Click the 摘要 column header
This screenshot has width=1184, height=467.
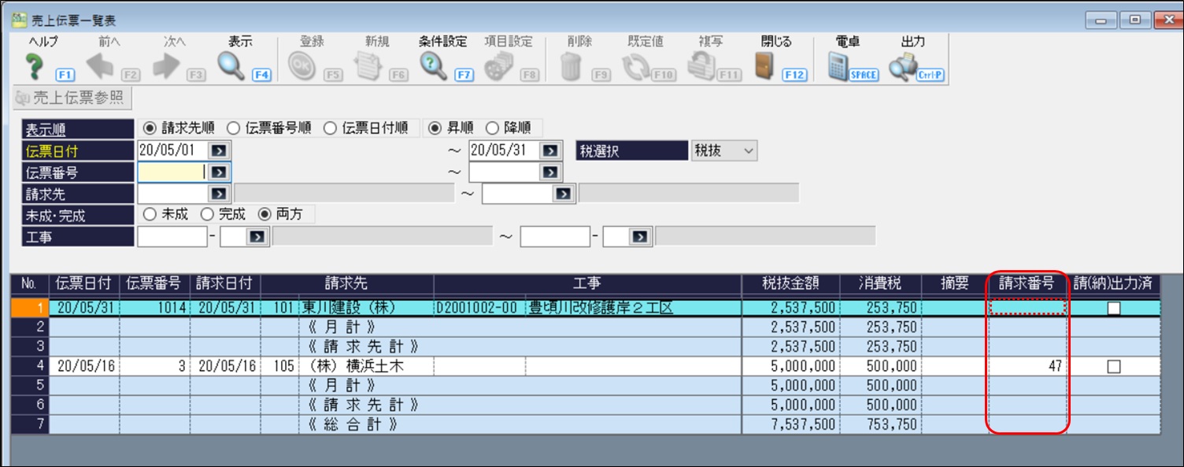954,284
